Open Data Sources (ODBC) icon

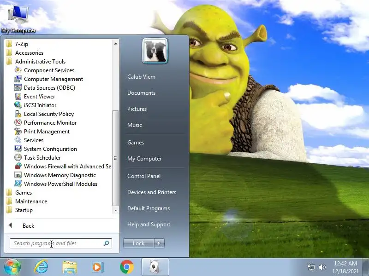(x=18, y=87)
